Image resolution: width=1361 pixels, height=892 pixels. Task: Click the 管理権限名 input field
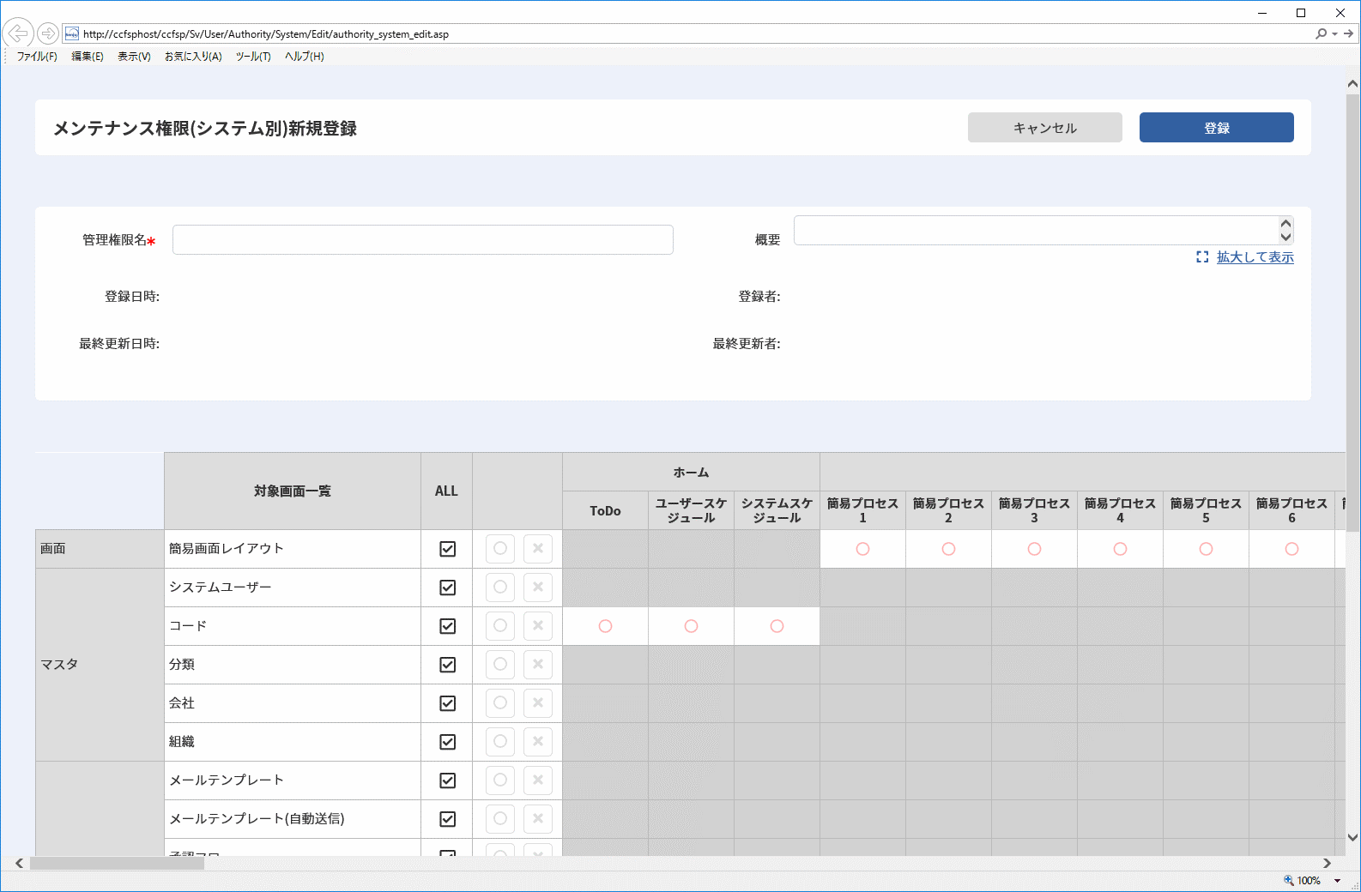pyautogui.click(x=423, y=240)
